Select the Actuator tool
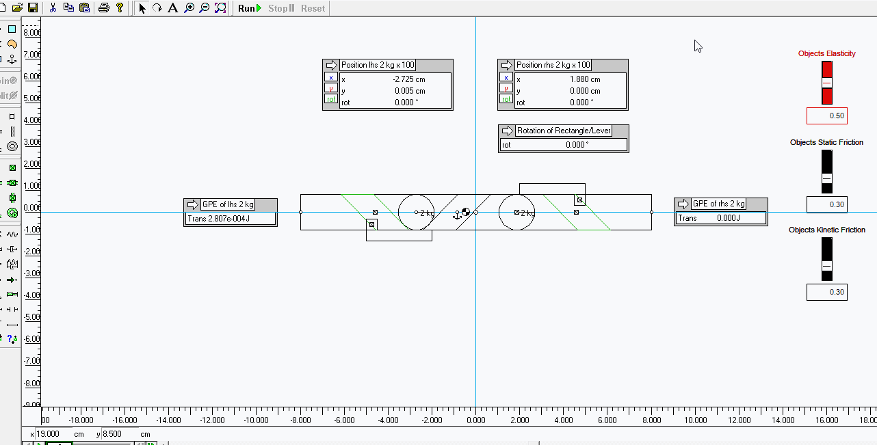877x445 pixels. [x=12, y=294]
